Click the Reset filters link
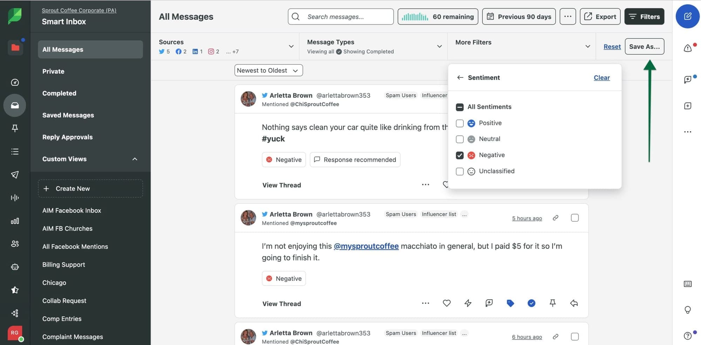Viewport: 701px width, 345px height. [x=612, y=47]
